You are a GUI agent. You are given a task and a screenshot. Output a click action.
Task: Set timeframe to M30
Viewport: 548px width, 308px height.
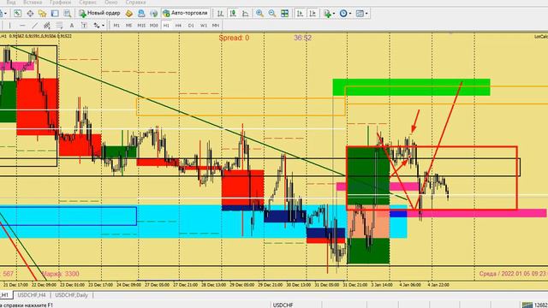154,26
